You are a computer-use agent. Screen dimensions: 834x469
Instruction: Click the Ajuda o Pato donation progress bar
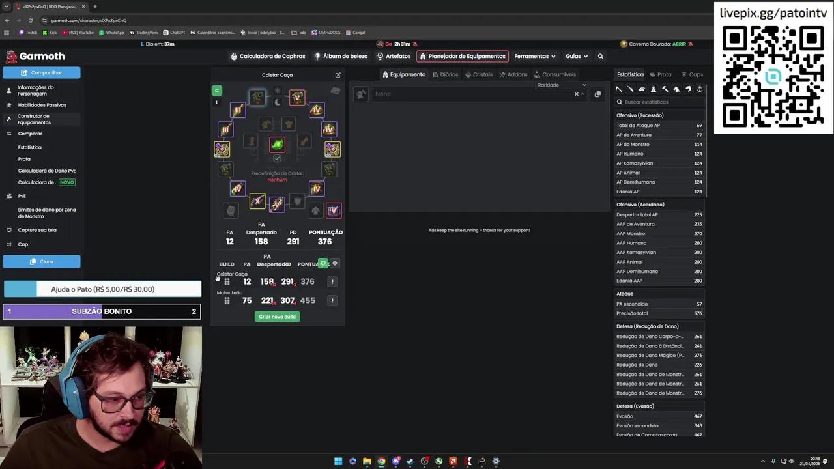tap(102, 289)
